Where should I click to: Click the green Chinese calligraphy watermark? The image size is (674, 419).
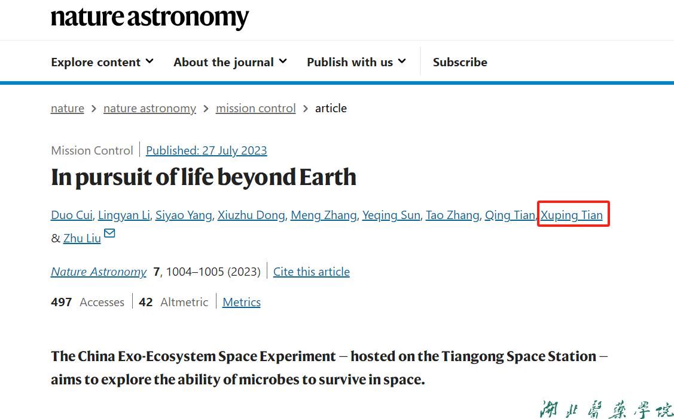(x=605, y=409)
